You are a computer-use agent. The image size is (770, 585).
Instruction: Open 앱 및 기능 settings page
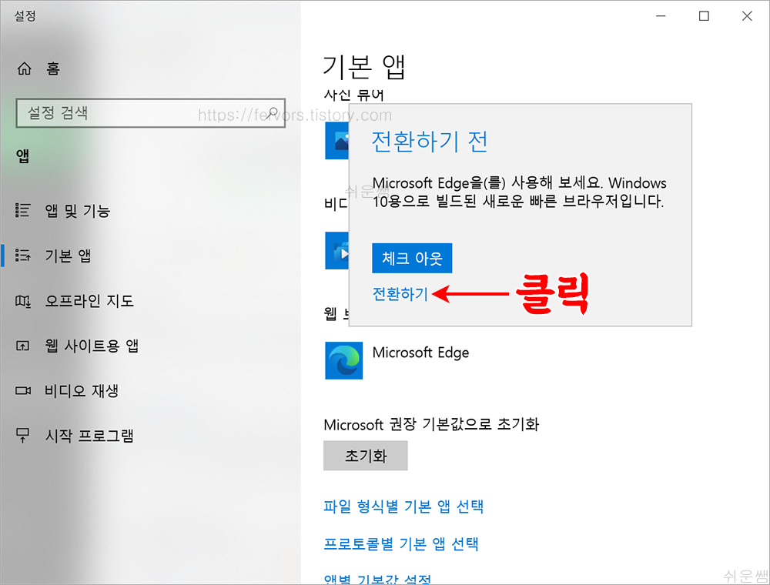pos(78,211)
